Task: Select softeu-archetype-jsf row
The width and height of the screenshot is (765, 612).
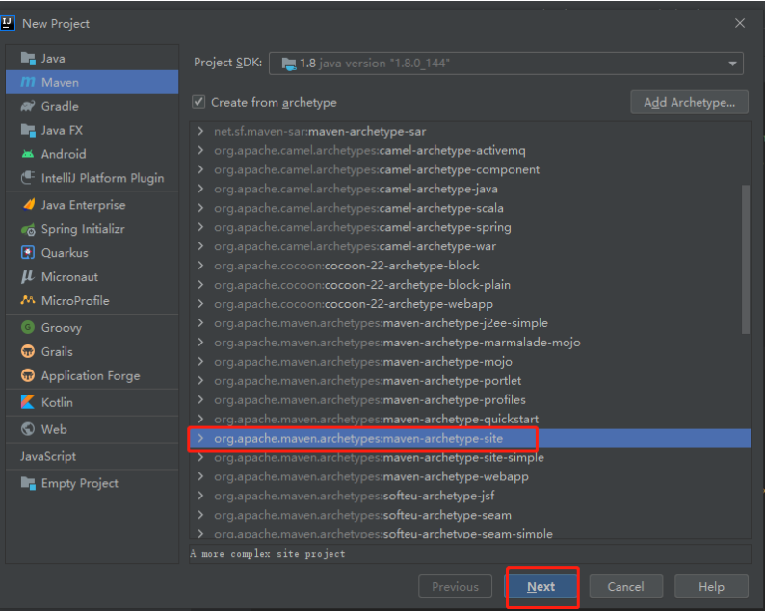Action: click(470, 496)
